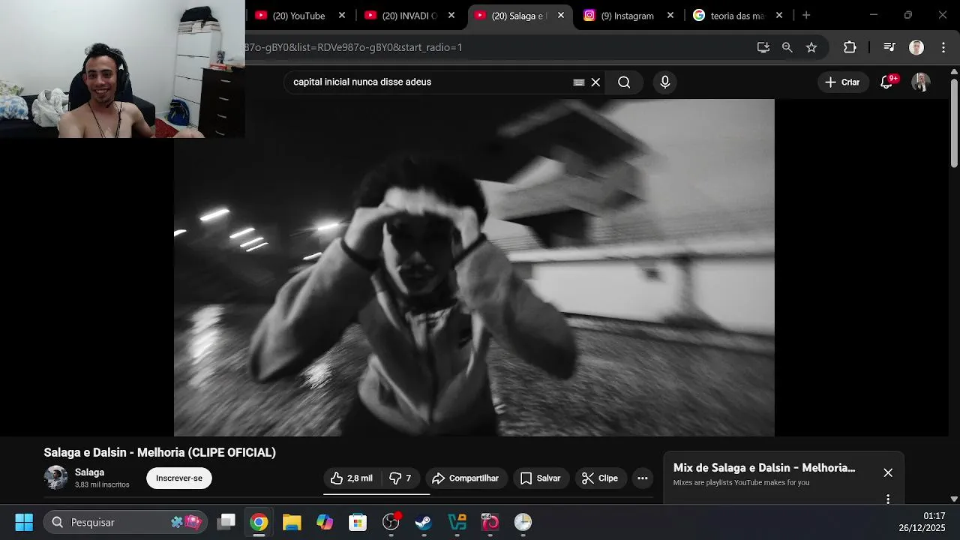Open Steam on the taskbar

(x=424, y=522)
